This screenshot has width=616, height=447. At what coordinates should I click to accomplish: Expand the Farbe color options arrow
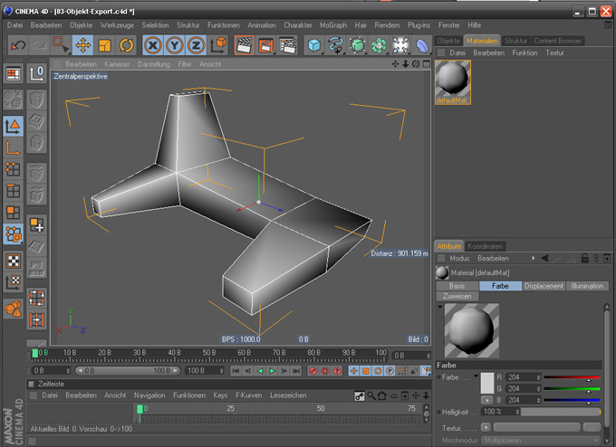pyautogui.click(x=487, y=399)
